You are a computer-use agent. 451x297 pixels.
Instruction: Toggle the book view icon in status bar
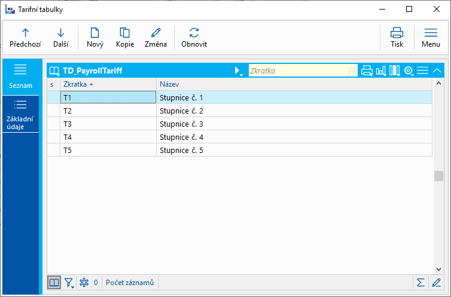click(x=54, y=283)
